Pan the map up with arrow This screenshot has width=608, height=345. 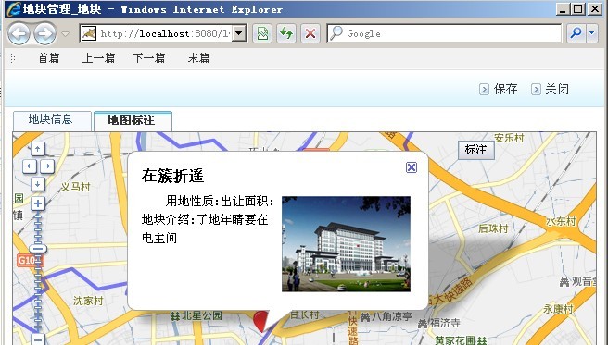[38, 149]
